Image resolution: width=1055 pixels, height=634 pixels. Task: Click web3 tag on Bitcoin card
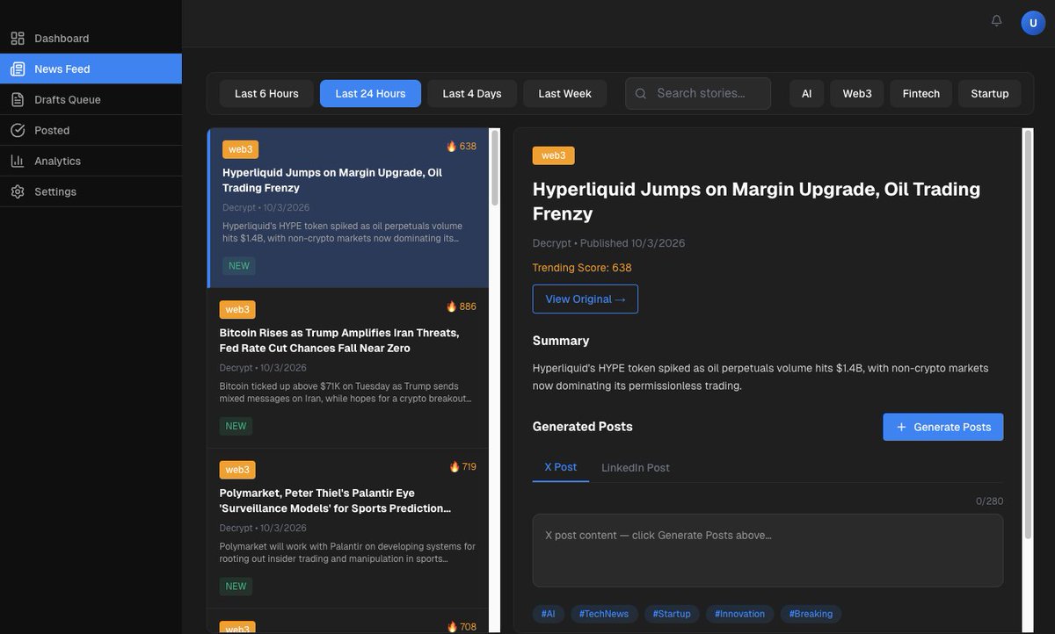(237, 310)
